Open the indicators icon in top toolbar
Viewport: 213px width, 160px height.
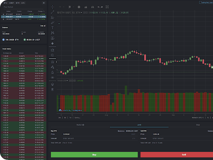click(86, 7)
